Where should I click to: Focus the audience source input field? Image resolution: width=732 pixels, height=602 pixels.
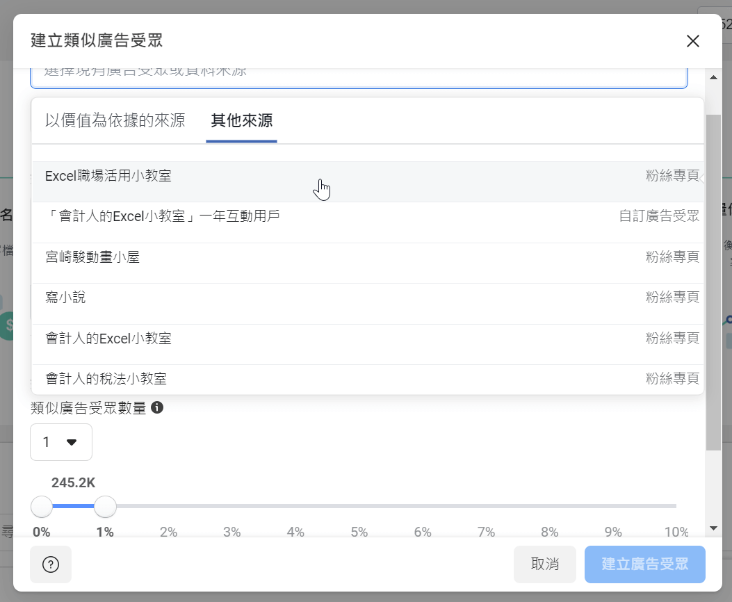[359, 78]
